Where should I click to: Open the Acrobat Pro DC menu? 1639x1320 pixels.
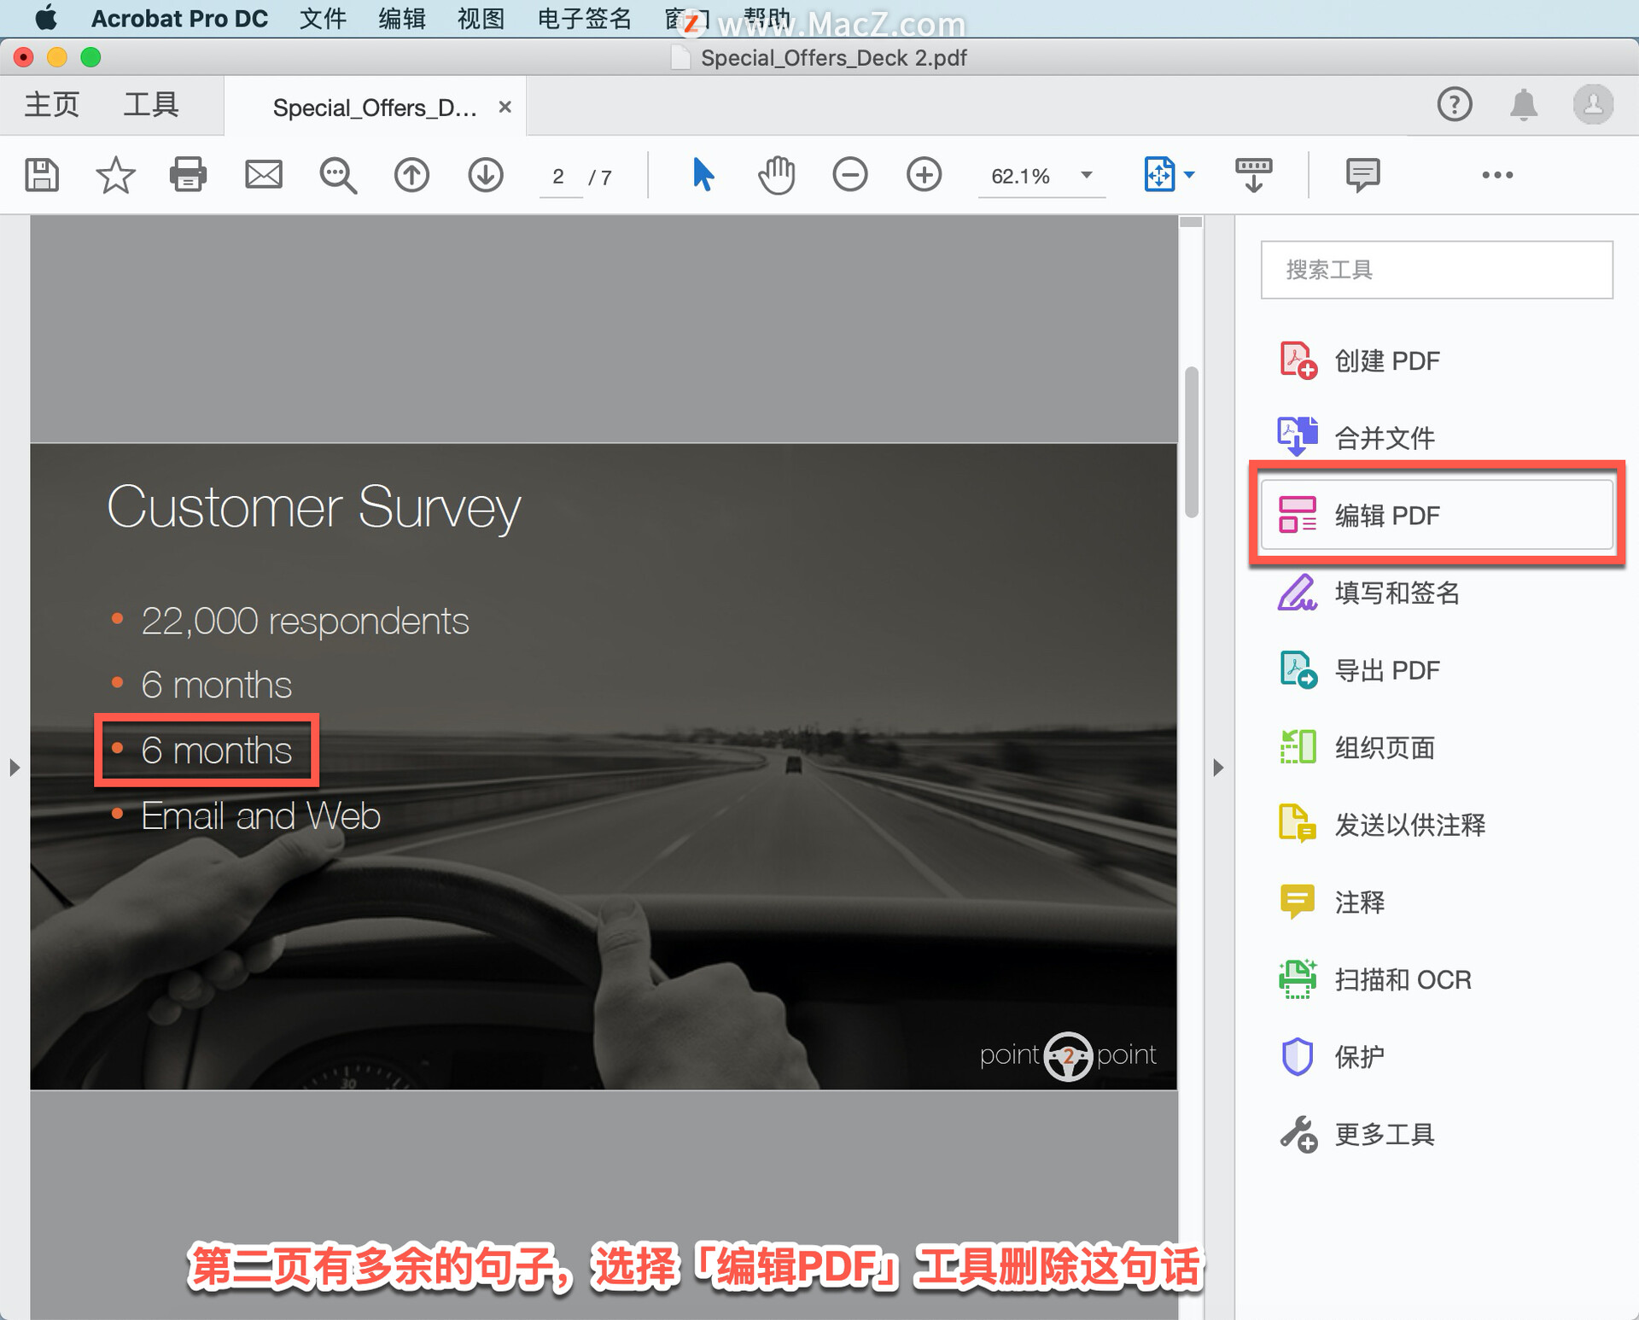(179, 18)
